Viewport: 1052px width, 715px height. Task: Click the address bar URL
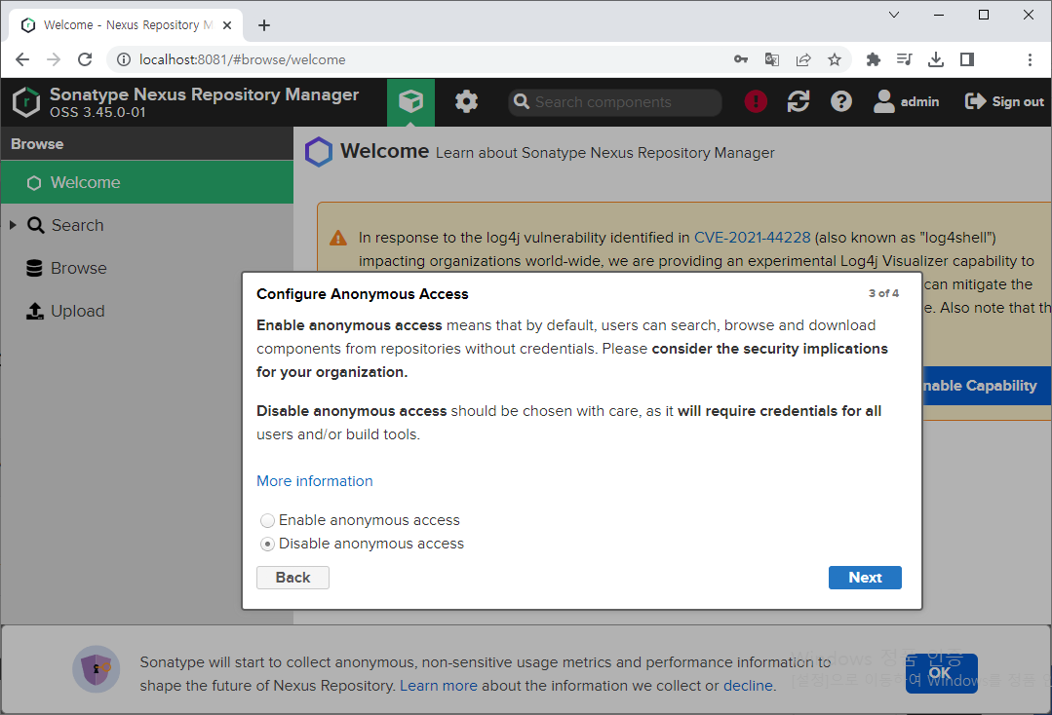pos(242,59)
